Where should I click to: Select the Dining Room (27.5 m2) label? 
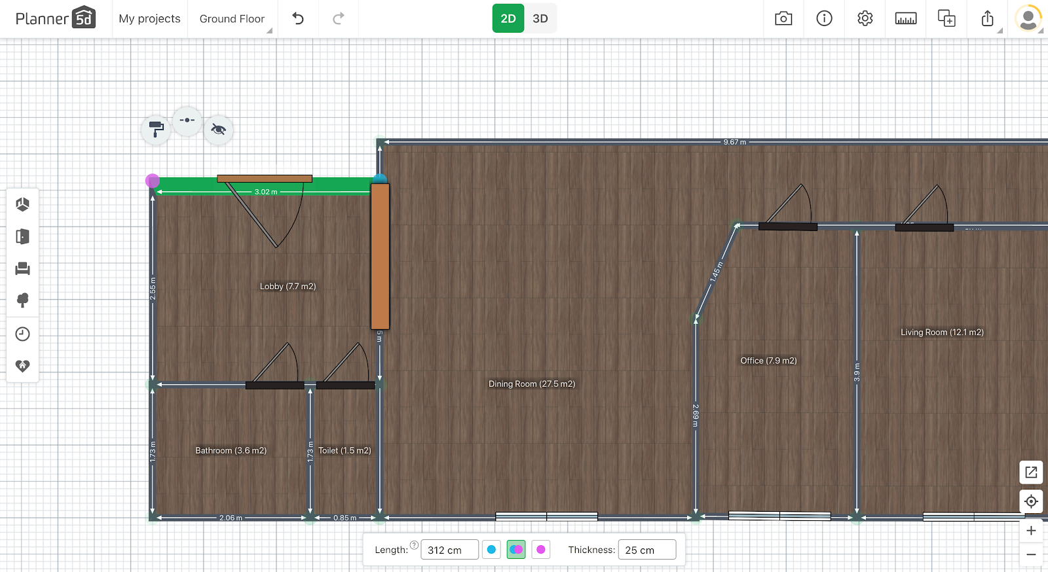[532, 384]
